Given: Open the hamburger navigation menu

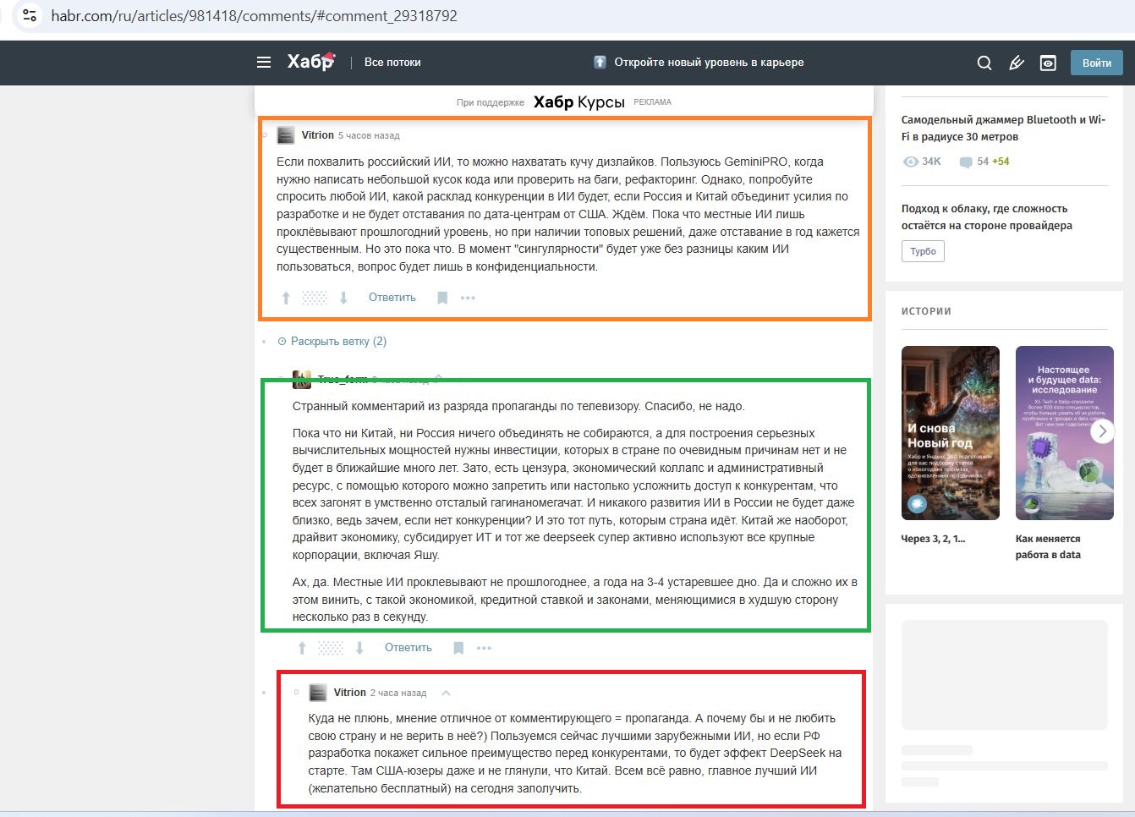Looking at the screenshot, I should click(263, 62).
